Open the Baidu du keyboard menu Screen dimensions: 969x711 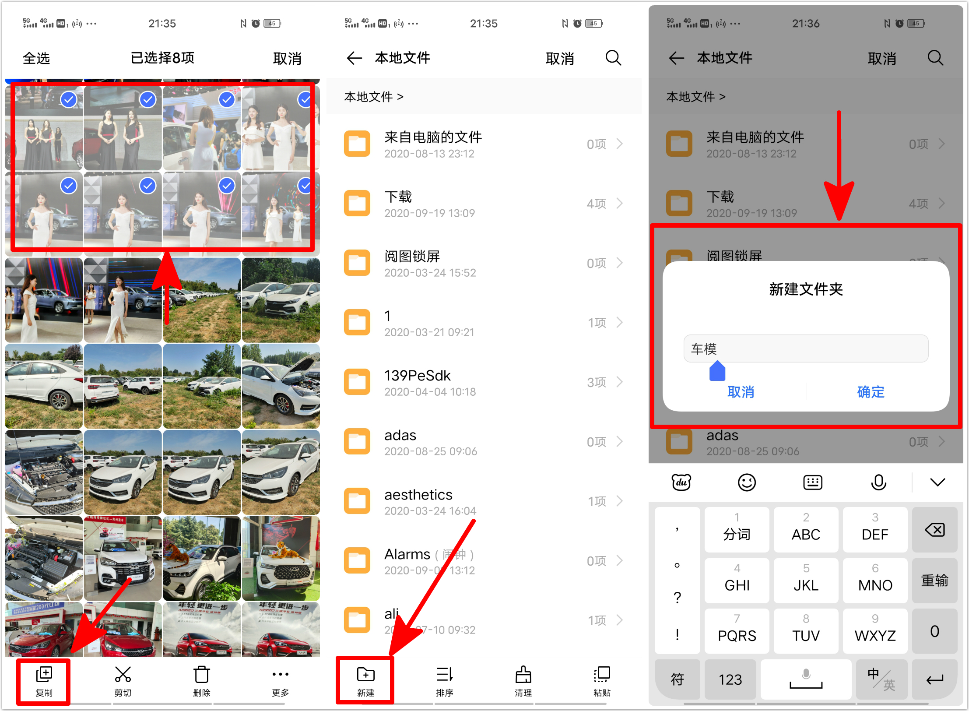click(681, 482)
